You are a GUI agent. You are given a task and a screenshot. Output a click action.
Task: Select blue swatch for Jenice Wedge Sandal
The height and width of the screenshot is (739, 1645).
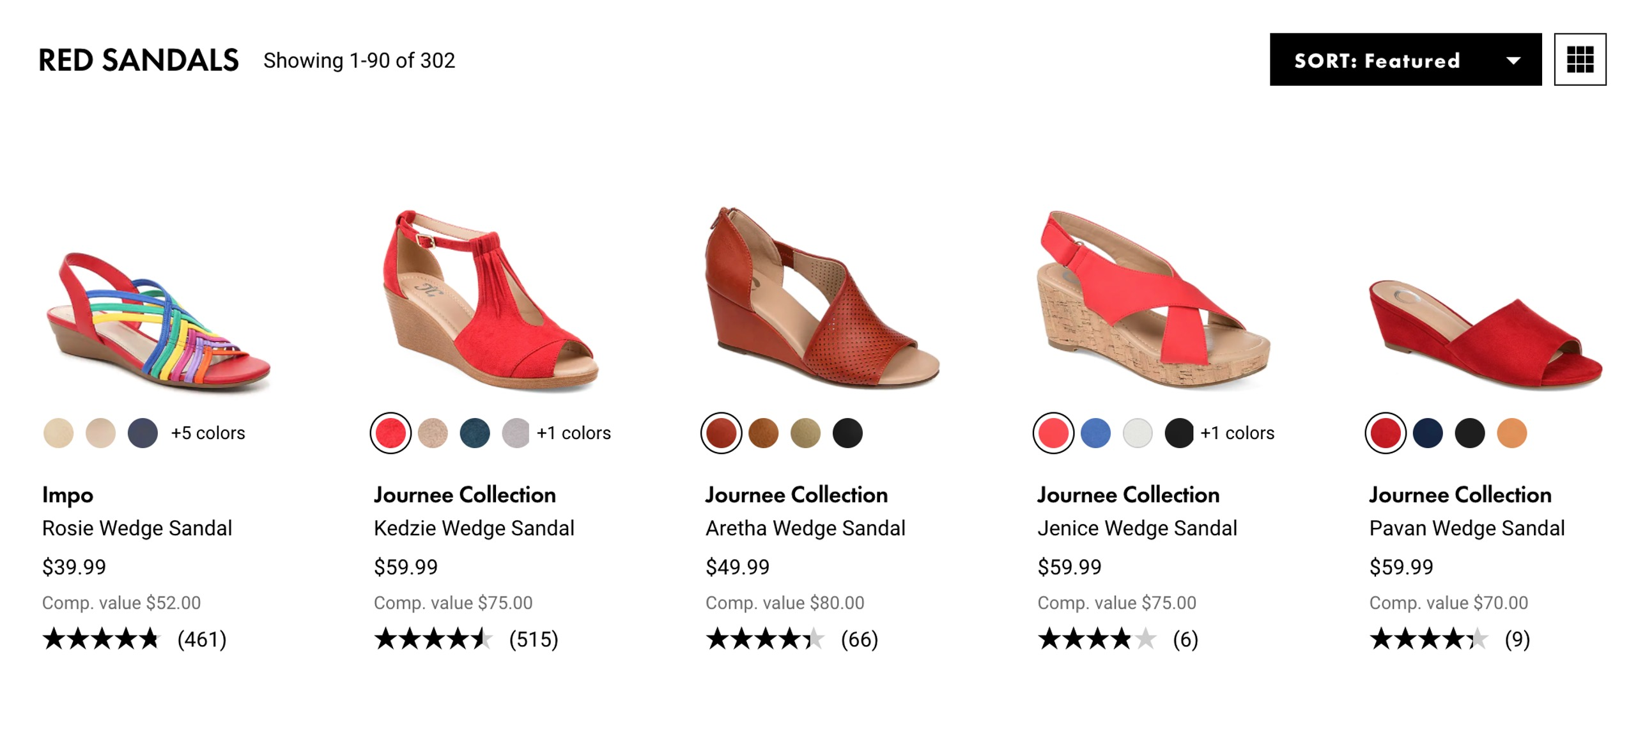click(x=1095, y=433)
